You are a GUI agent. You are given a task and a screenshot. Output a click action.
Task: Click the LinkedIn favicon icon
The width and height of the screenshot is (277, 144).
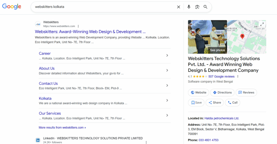[38, 140]
